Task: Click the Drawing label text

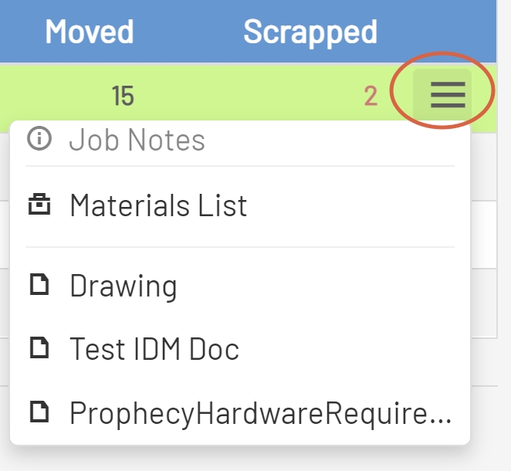Action: [x=124, y=286]
